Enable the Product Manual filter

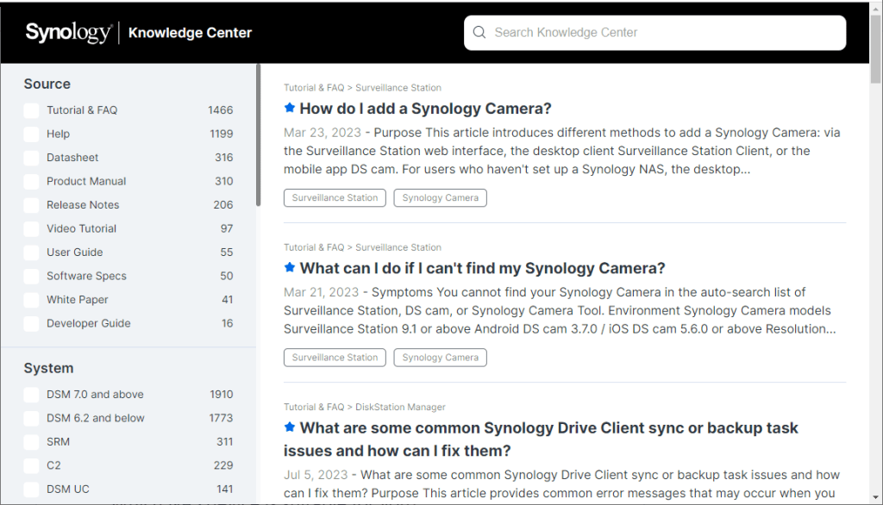(x=32, y=181)
